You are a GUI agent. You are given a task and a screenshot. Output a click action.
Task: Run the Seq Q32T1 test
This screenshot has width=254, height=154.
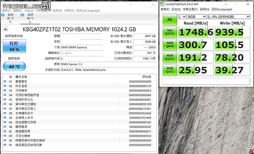(170, 32)
